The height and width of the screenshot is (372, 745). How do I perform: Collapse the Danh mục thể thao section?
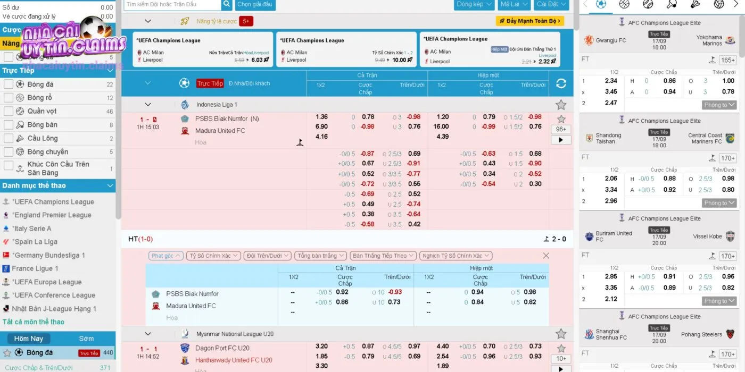tap(110, 185)
